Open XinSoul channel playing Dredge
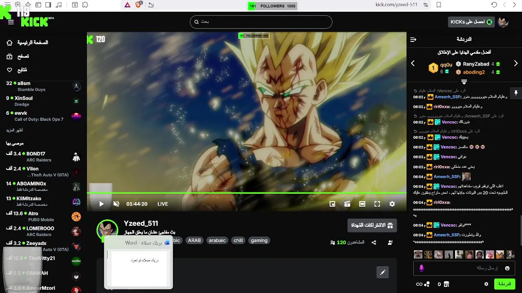522x293 pixels. tap(43, 101)
